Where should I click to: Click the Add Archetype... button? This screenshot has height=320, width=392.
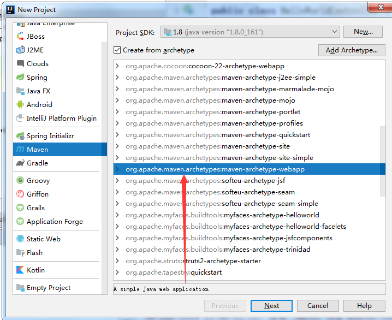(352, 50)
